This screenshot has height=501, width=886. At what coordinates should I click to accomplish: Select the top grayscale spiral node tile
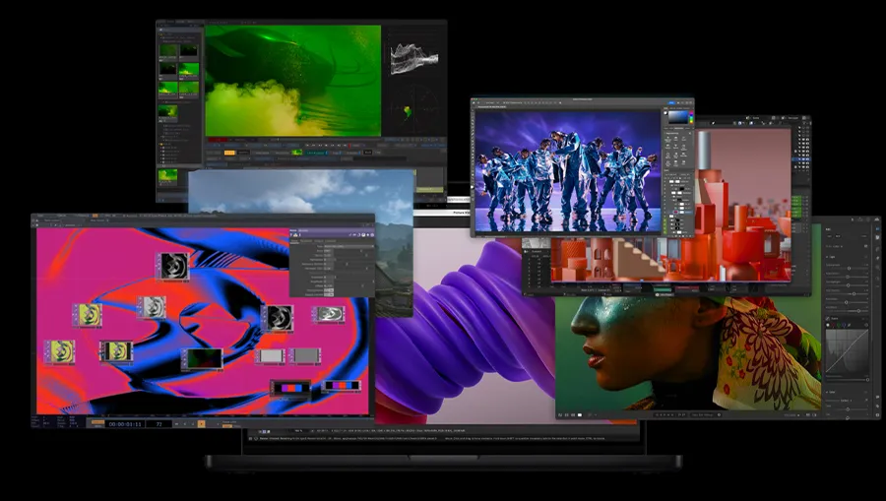coord(172,266)
